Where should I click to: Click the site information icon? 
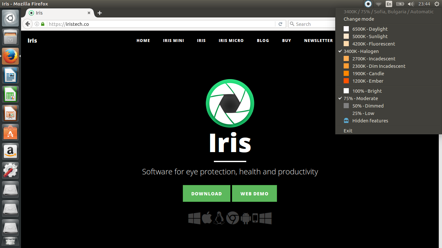click(x=37, y=24)
